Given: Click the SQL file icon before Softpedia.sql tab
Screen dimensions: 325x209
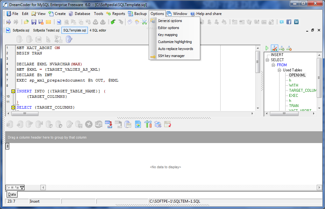Looking at the screenshot, I should [x=8, y=30].
